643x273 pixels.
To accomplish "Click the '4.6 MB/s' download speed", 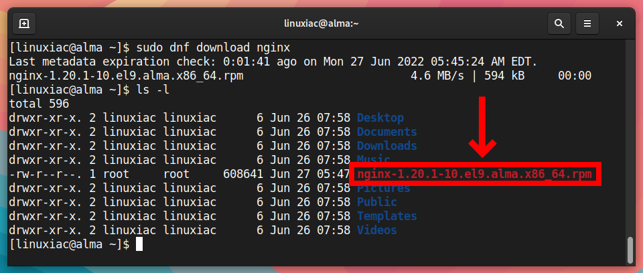I will [437, 76].
